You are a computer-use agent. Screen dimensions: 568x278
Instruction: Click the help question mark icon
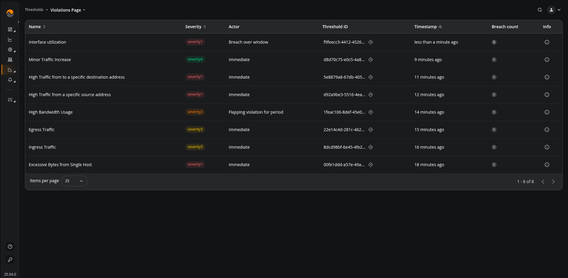click(x=10, y=247)
